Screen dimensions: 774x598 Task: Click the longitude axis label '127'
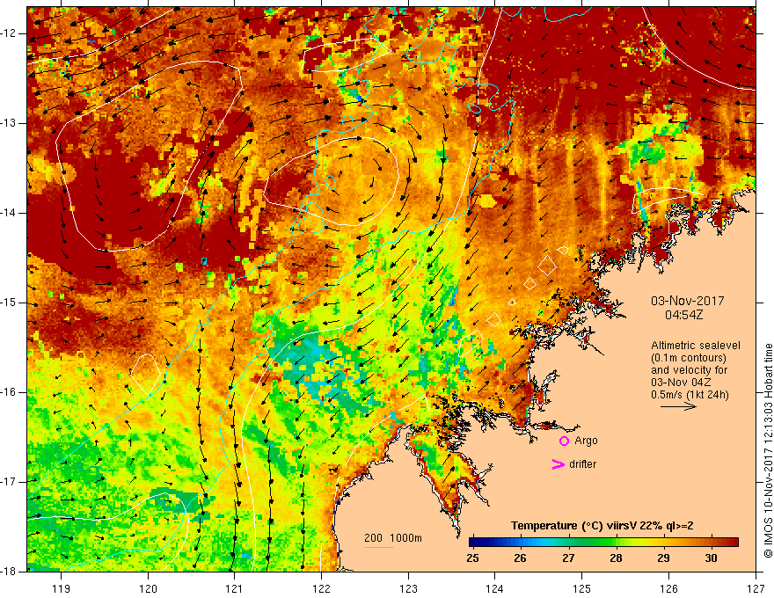click(756, 589)
